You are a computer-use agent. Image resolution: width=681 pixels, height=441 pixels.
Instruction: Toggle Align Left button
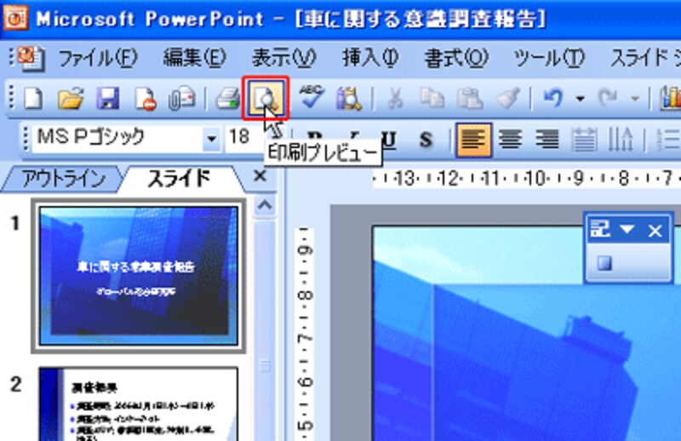click(473, 140)
